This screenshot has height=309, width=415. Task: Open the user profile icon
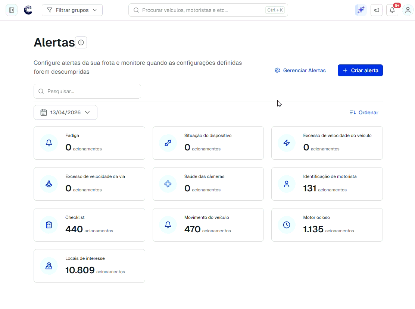(x=408, y=10)
